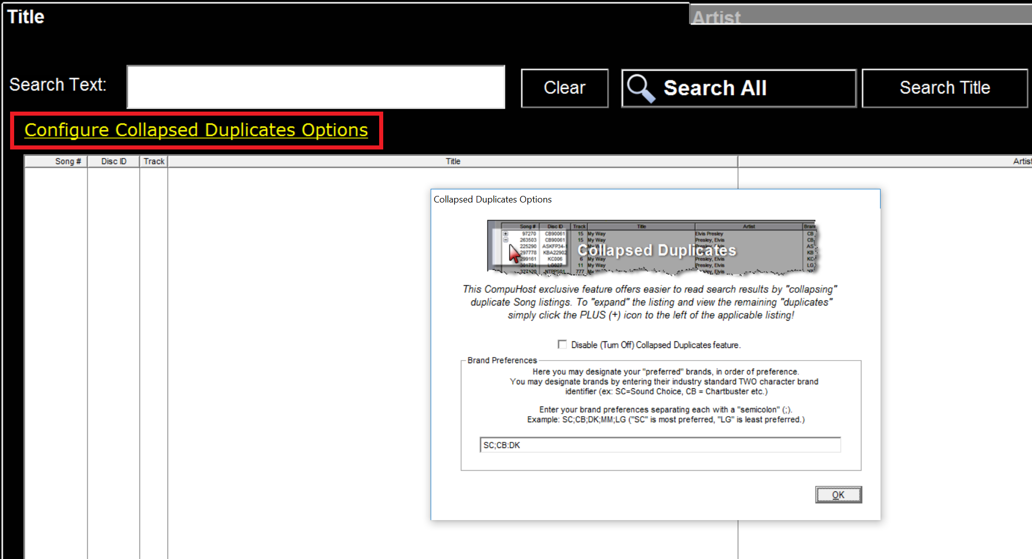The image size is (1032, 559).
Task: Enable Disable Collapsed Duplicates feature checkbox
Action: (562, 344)
